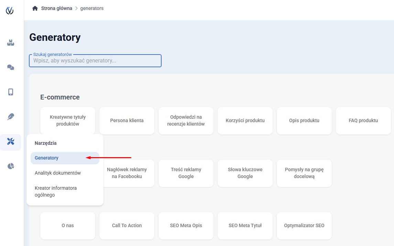Go to Strona główna breadcrumb link
Screen dimensions: 394x246
click(56, 8)
